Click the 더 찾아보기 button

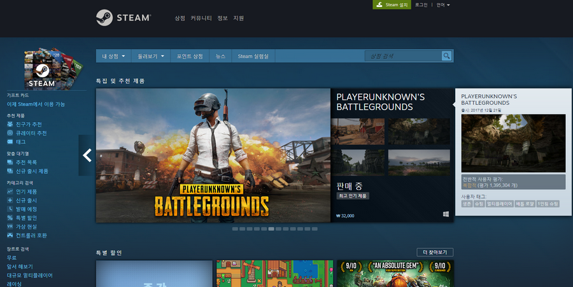435,252
